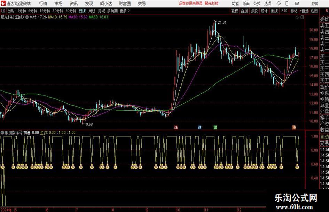
Task: Open the mobile phone icon in title bar
Action: [x=287, y=3]
